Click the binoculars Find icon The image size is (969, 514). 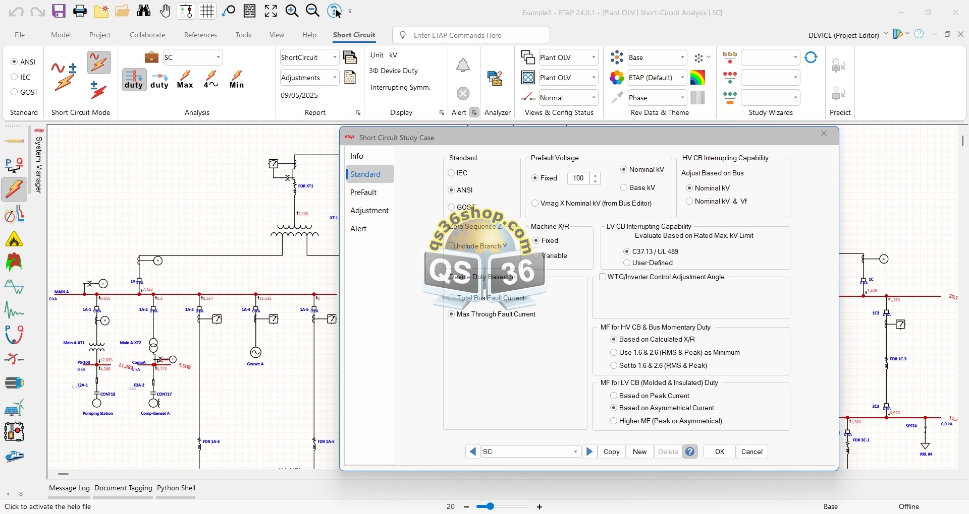144,11
